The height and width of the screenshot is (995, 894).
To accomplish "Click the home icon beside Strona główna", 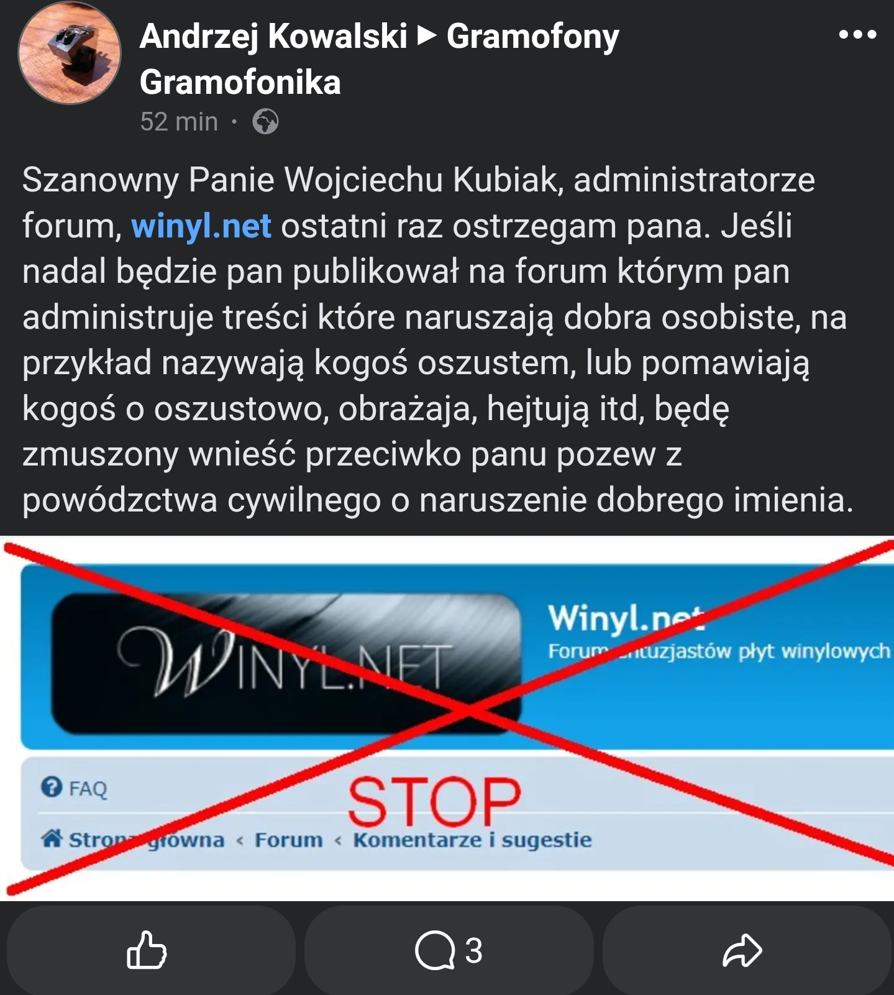I will (52, 838).
